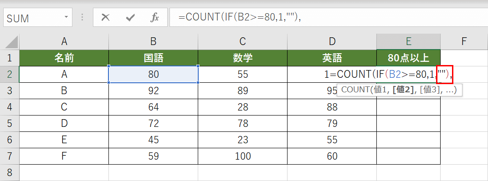This screenshot has height=181, width=488.
Task: Select row 3 header
Action: (x=10, y=90)
